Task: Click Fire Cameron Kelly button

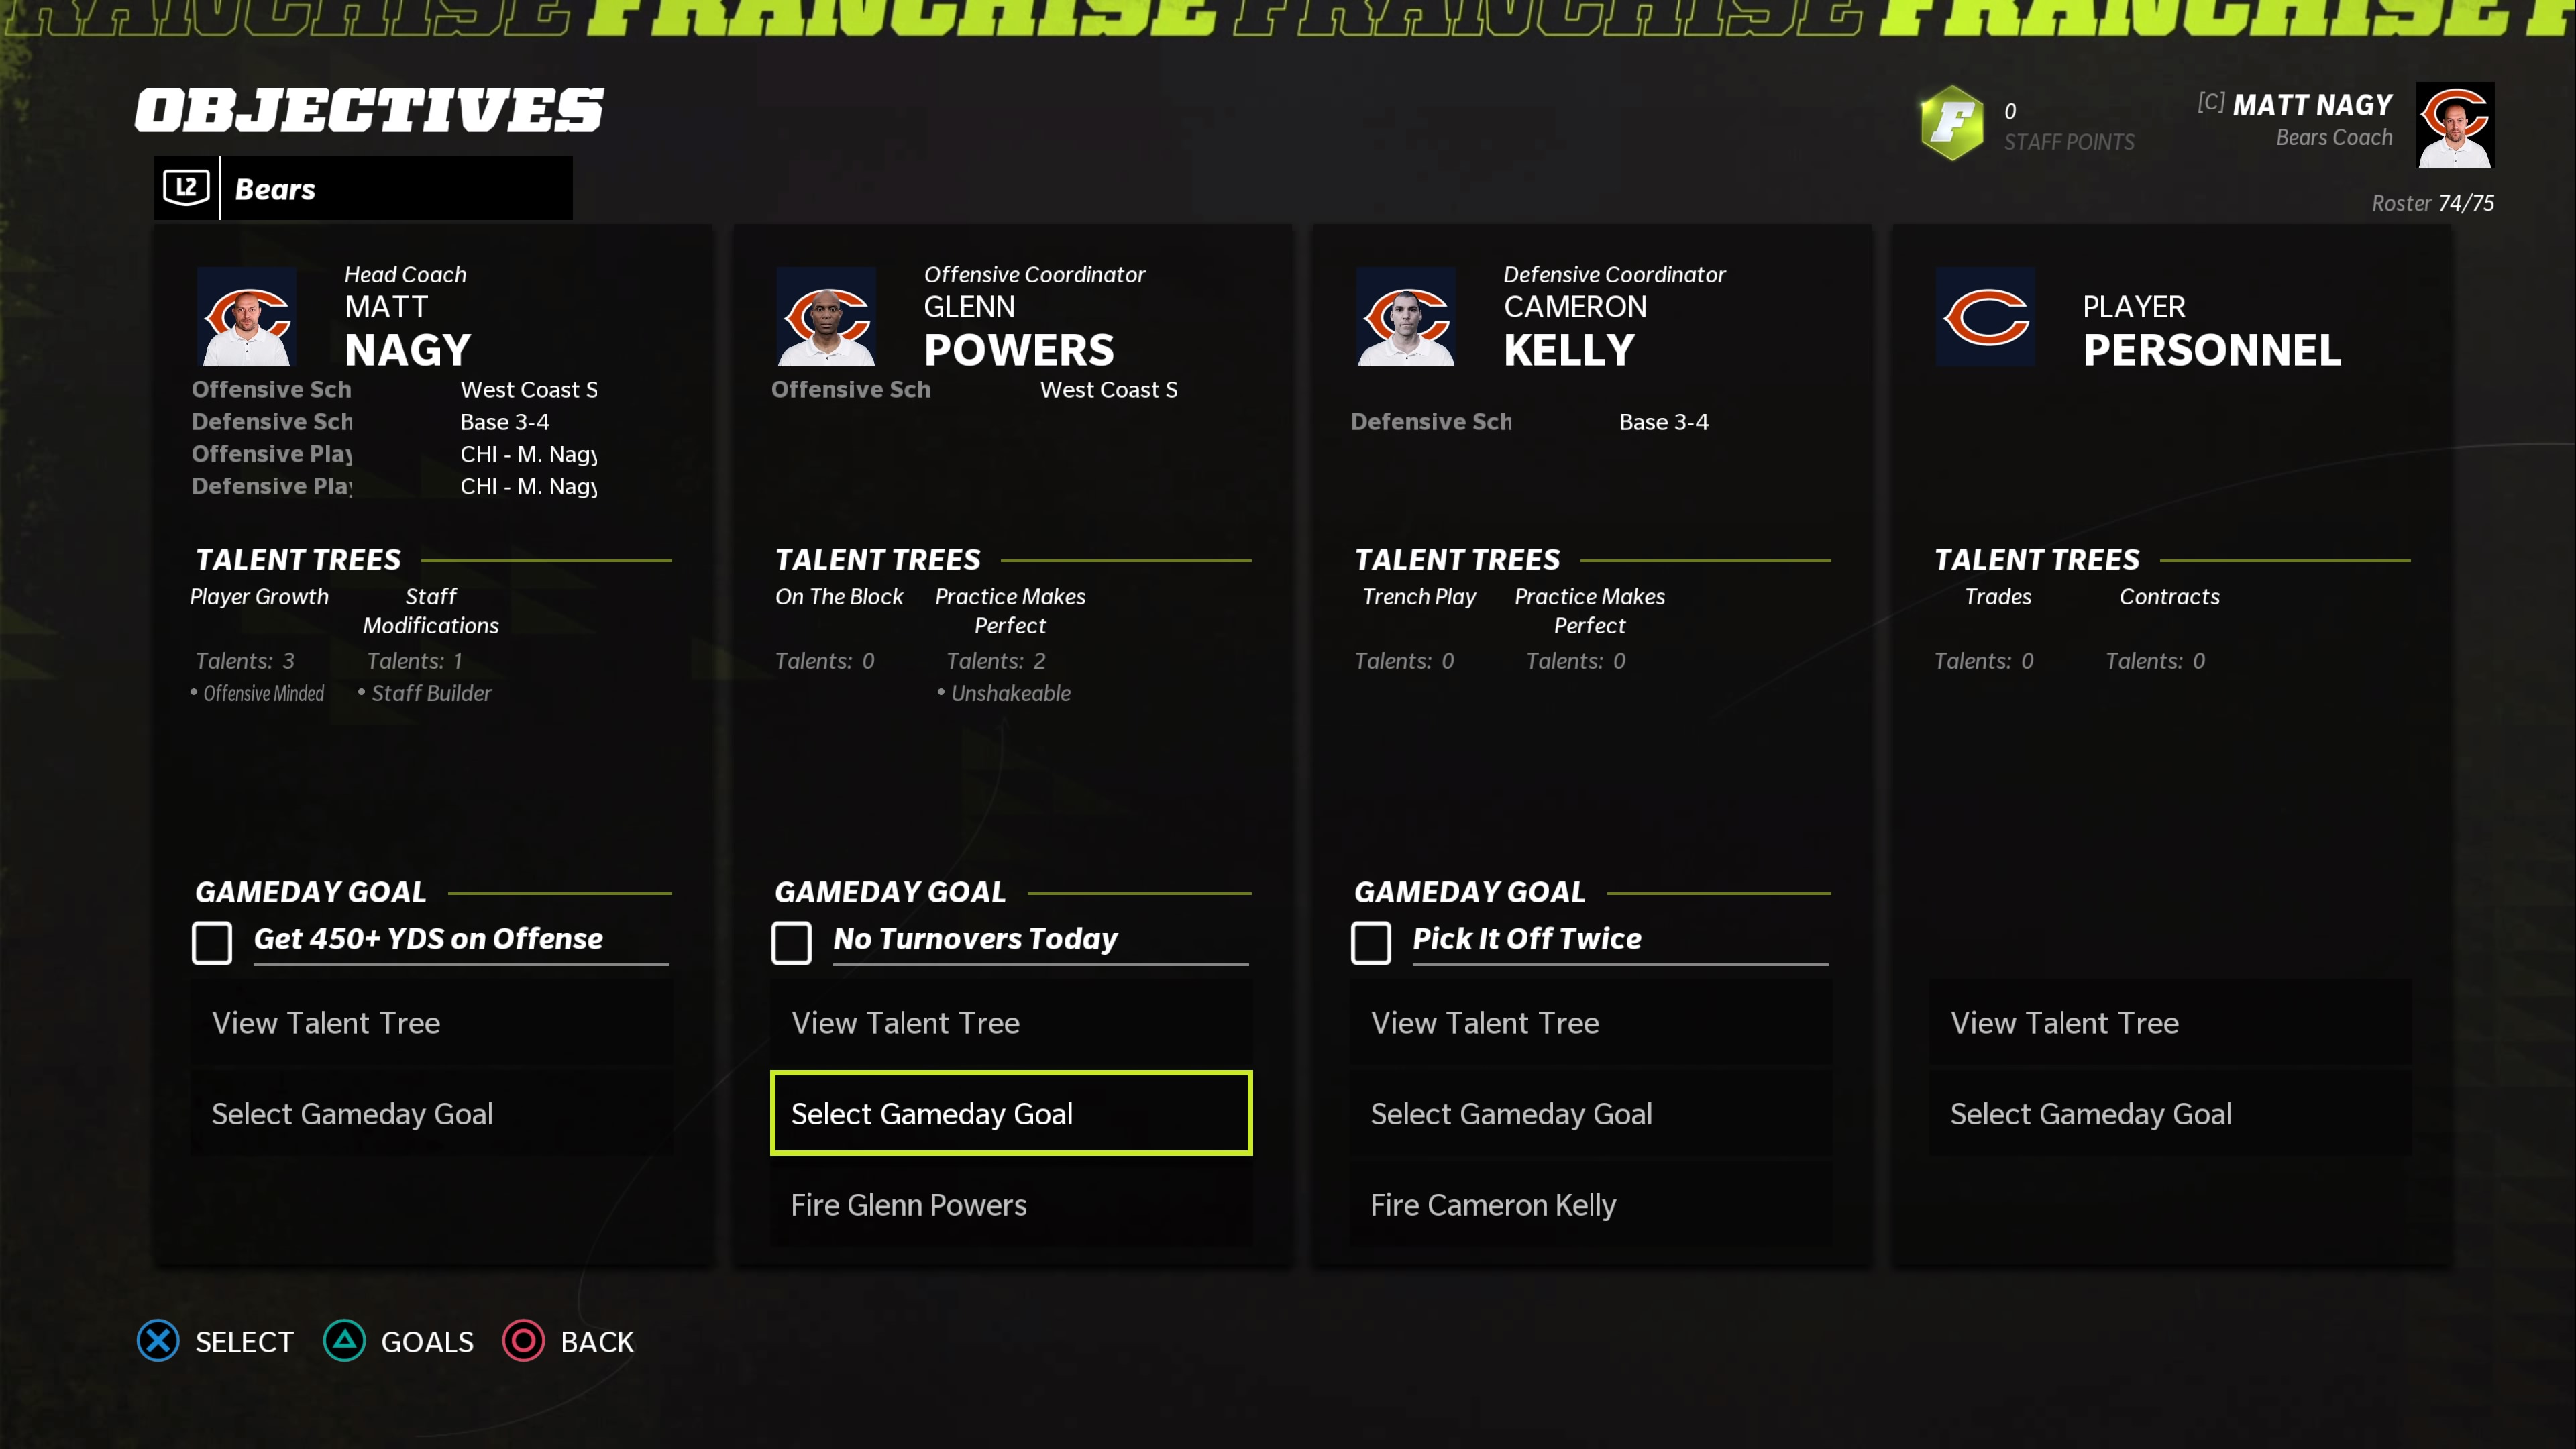Action: click(x=1590, y=1204)
